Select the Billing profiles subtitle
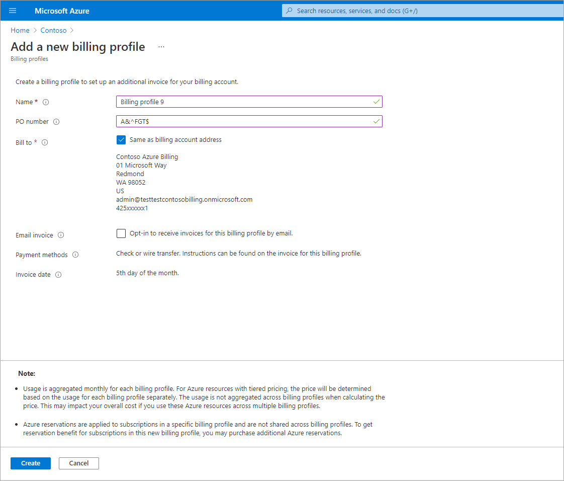This screenshot has height=481, width=564. [29, 58]
